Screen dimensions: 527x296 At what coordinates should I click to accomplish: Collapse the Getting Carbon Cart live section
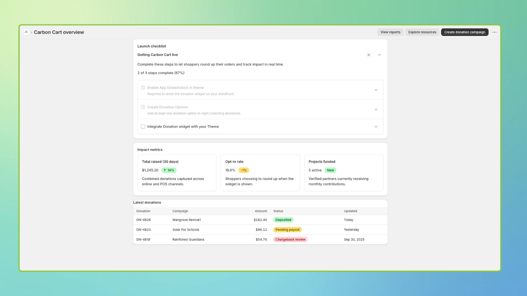379,55
